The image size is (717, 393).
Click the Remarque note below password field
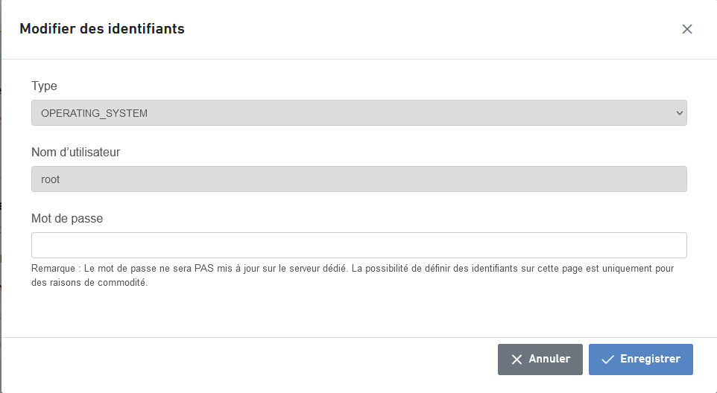coord(353,275)
